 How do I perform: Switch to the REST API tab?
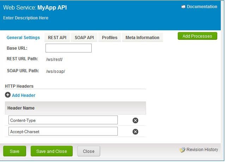(57, 38)
